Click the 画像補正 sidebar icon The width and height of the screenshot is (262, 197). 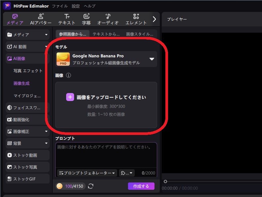(x=10, y=132)
